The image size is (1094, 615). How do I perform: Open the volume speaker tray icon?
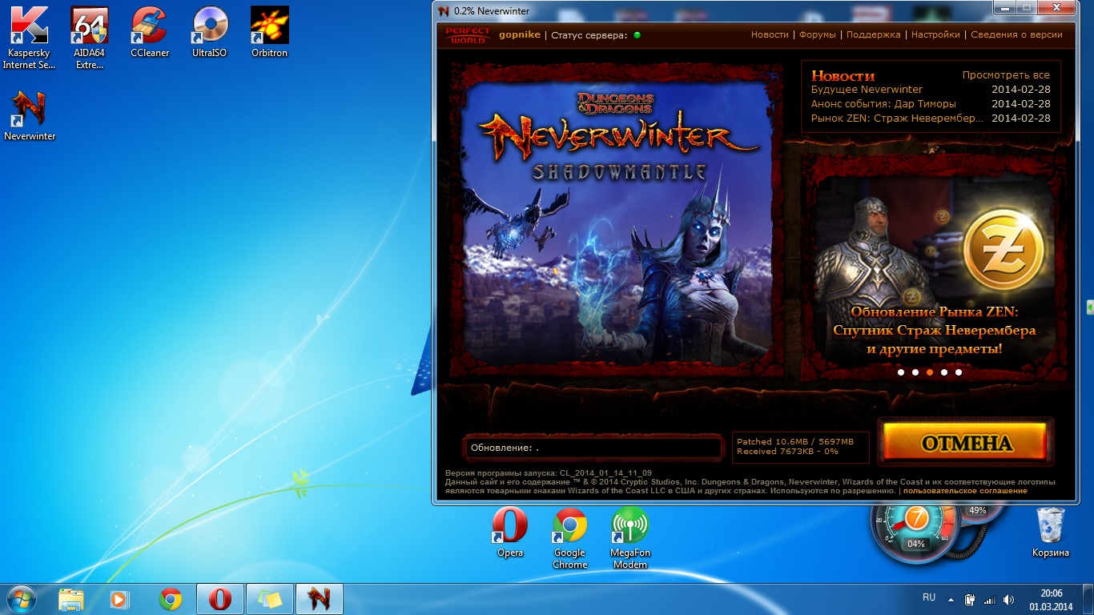pos(1008,599)
